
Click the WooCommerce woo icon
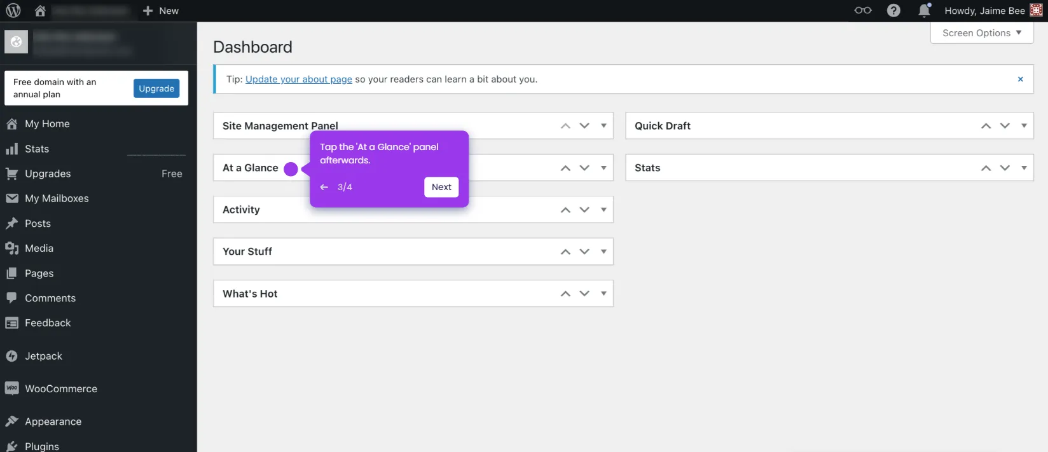click(12, 388)
